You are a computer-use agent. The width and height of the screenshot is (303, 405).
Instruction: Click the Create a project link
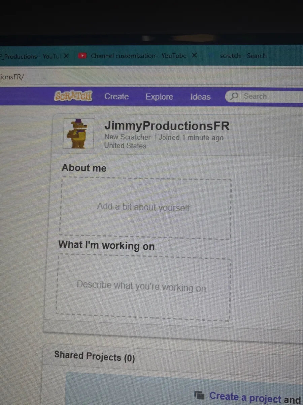245,397
